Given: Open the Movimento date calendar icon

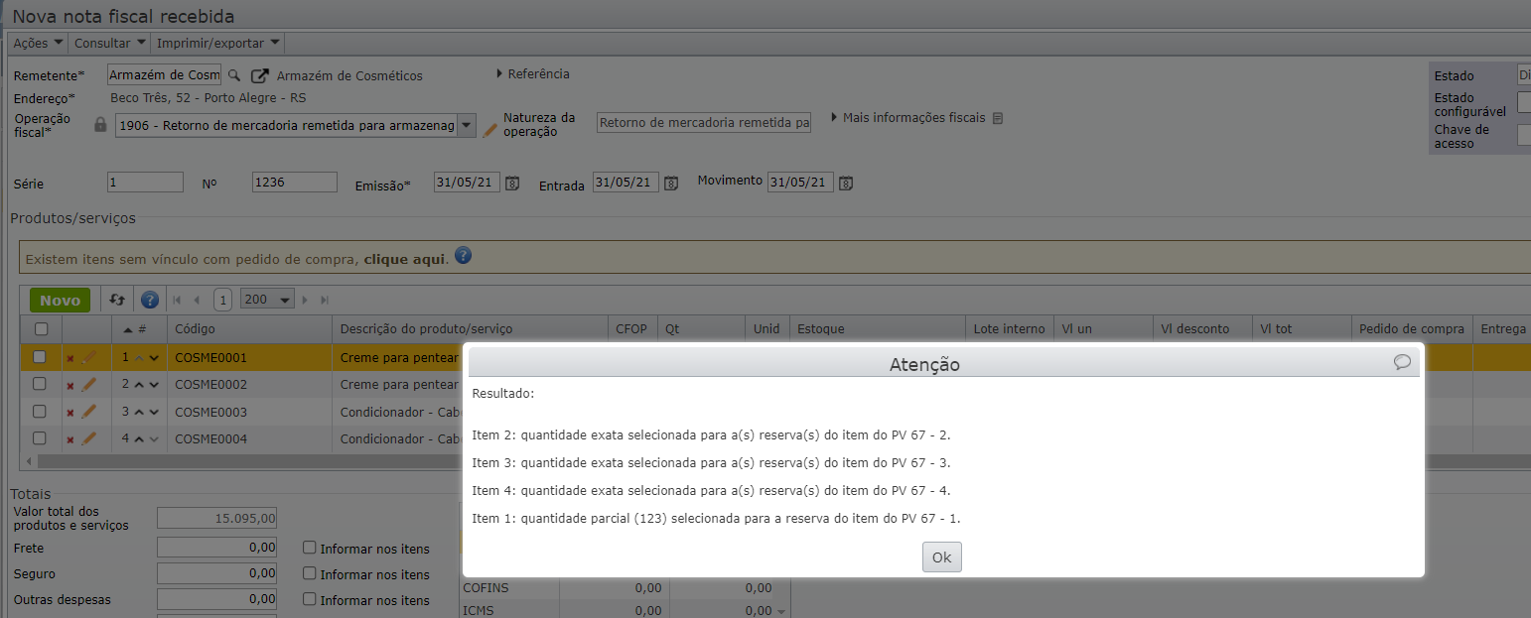Looking at the screenshot, I should pos(846,183).
